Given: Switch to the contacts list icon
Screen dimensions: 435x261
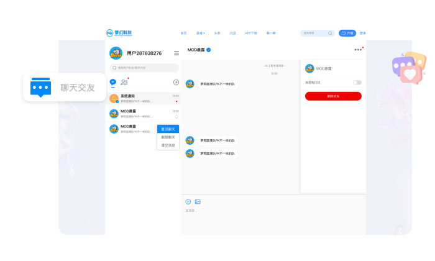Looking at the screenshot, I should pyautogui.click(x=124, y=82).
